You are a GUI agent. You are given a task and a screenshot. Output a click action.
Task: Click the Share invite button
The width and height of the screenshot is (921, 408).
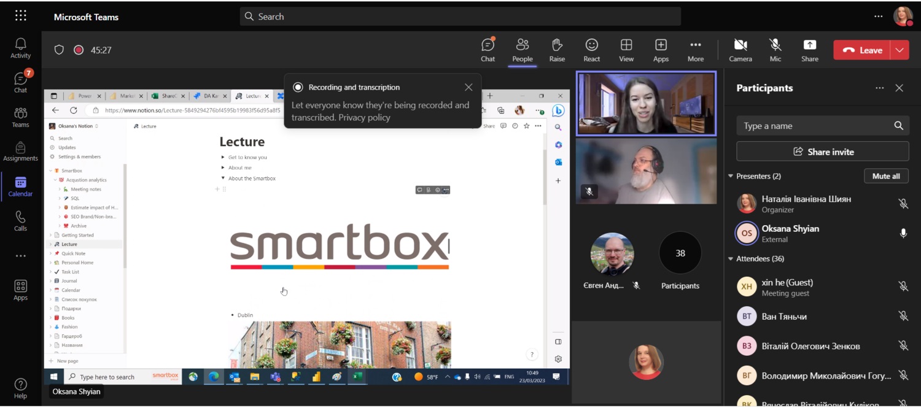(x=822, y=152)
